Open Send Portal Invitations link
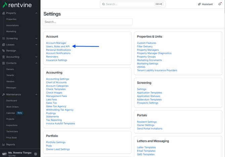This screenshot has height=157, width=225. (x=149, y=128)
